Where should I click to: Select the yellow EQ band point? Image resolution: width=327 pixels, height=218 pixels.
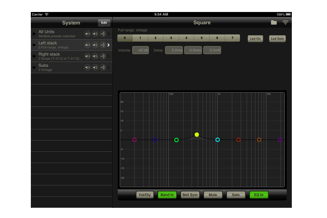pos(197,134)
